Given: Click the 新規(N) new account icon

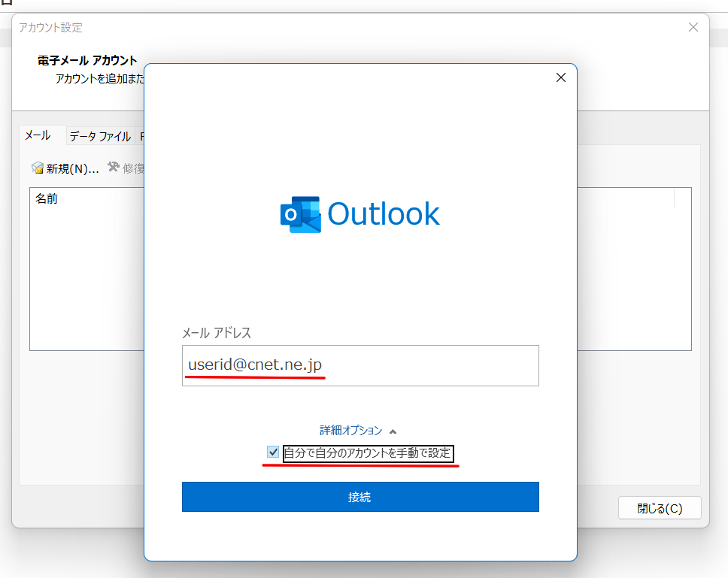Looking at the screenshot, I should (37, 168).
